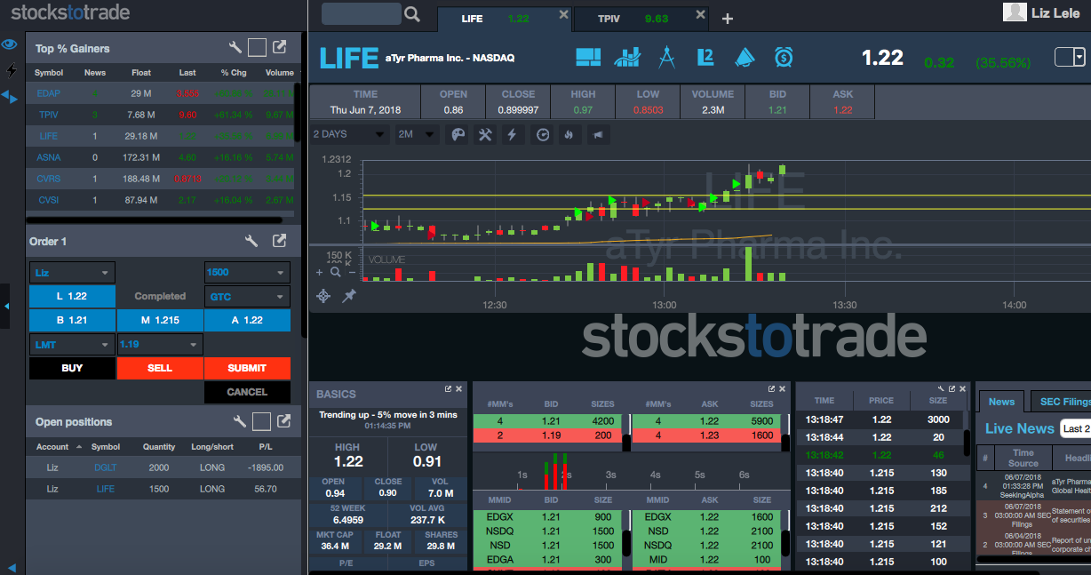Click the megaphone icon in chart toolbar

click(597, 134)
